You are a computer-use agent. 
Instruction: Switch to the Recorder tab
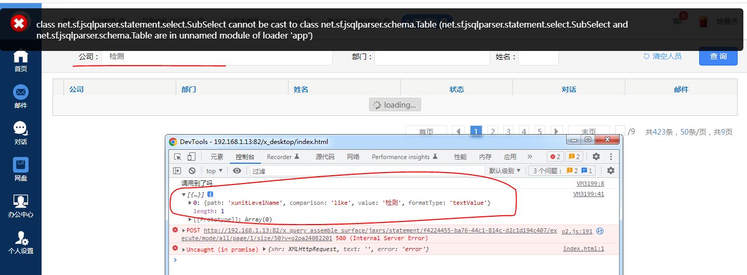point(283,156)
